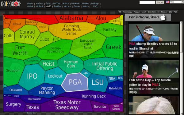
Task: Select the Popular category tab
Action: tap(137, 12)
